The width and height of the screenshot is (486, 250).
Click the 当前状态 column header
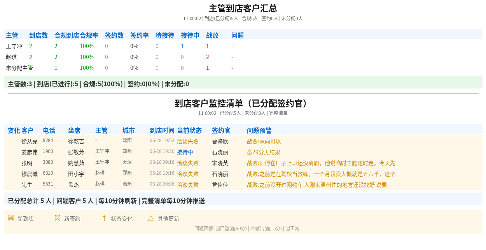click(189, 130)
